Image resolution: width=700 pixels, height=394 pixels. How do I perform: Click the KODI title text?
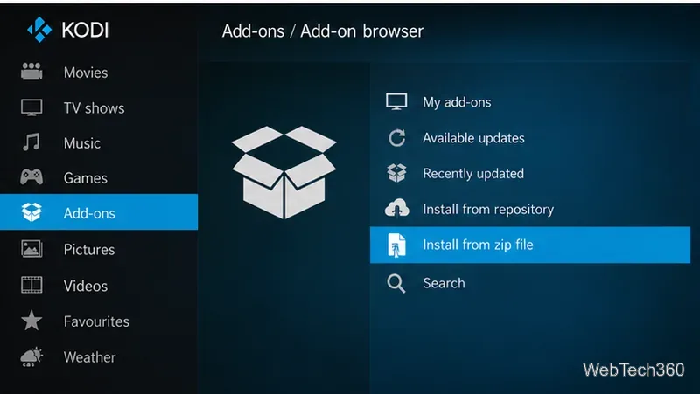point(85,31)
